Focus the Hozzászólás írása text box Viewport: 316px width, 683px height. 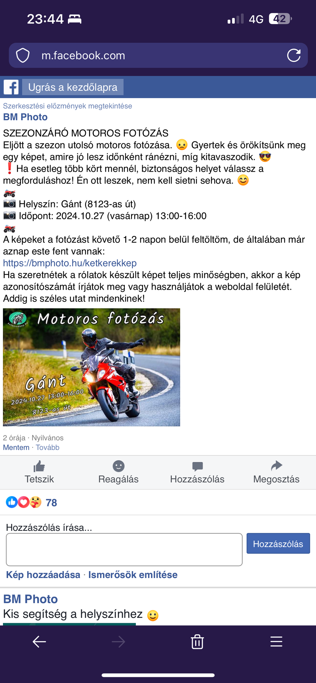tap(124, 550)
